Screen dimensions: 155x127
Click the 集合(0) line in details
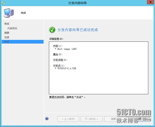pyautogui.click(x=58, y=55)
